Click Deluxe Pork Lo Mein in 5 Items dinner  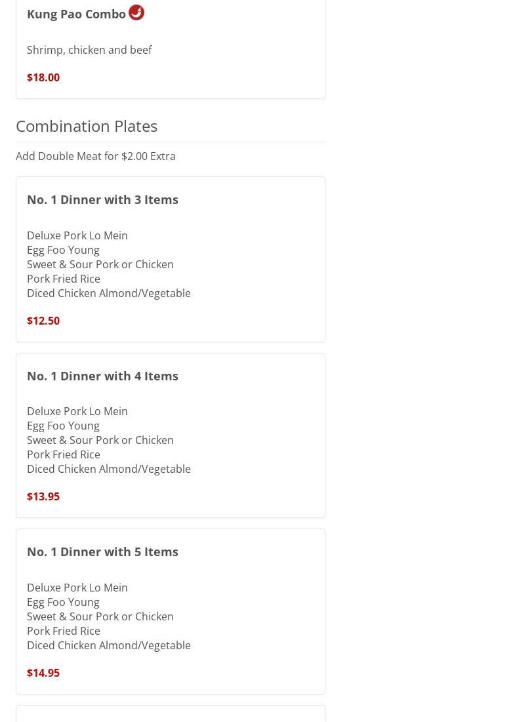coord(77,588)
